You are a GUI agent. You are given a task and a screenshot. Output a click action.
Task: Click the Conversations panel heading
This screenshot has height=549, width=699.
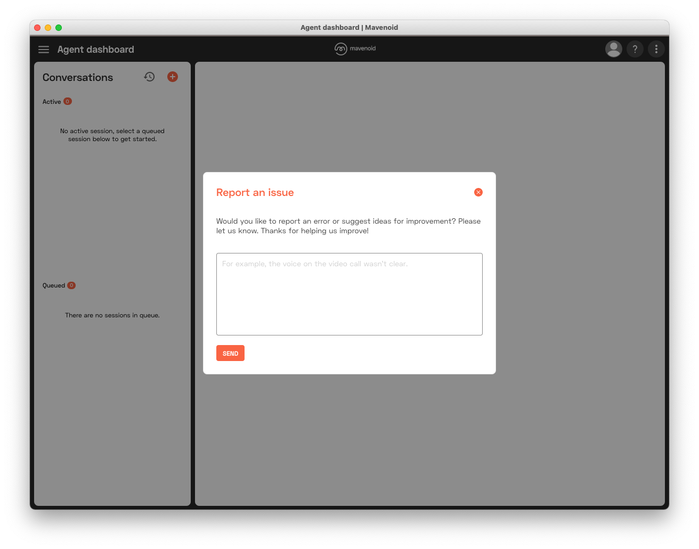[x=78, y=77]
